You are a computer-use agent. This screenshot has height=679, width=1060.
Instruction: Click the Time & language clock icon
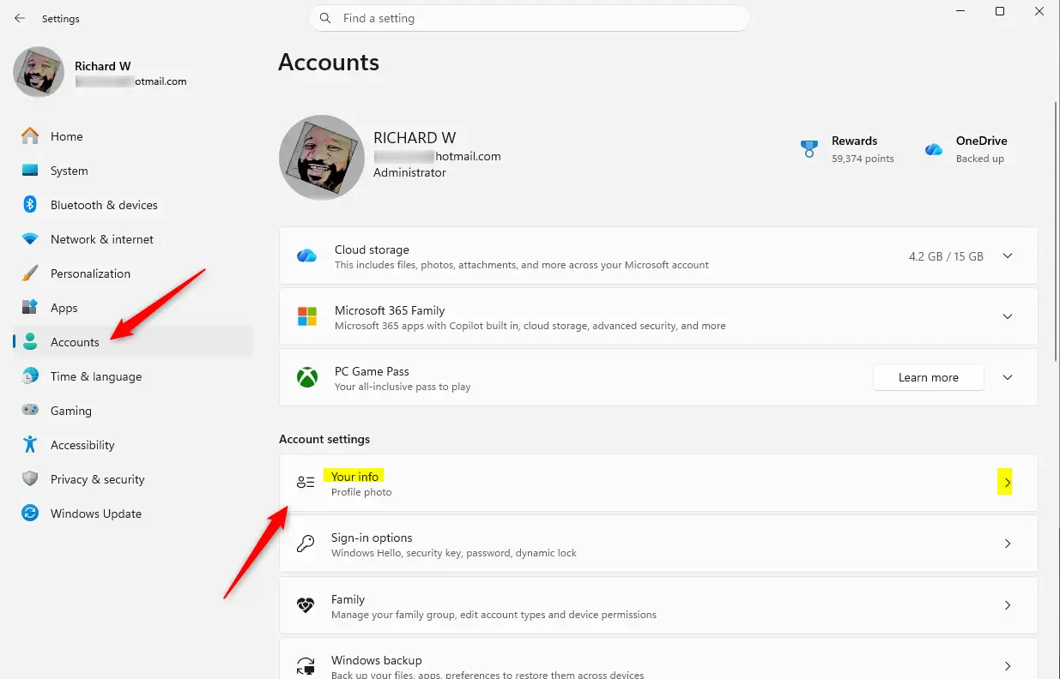[30, 376]
